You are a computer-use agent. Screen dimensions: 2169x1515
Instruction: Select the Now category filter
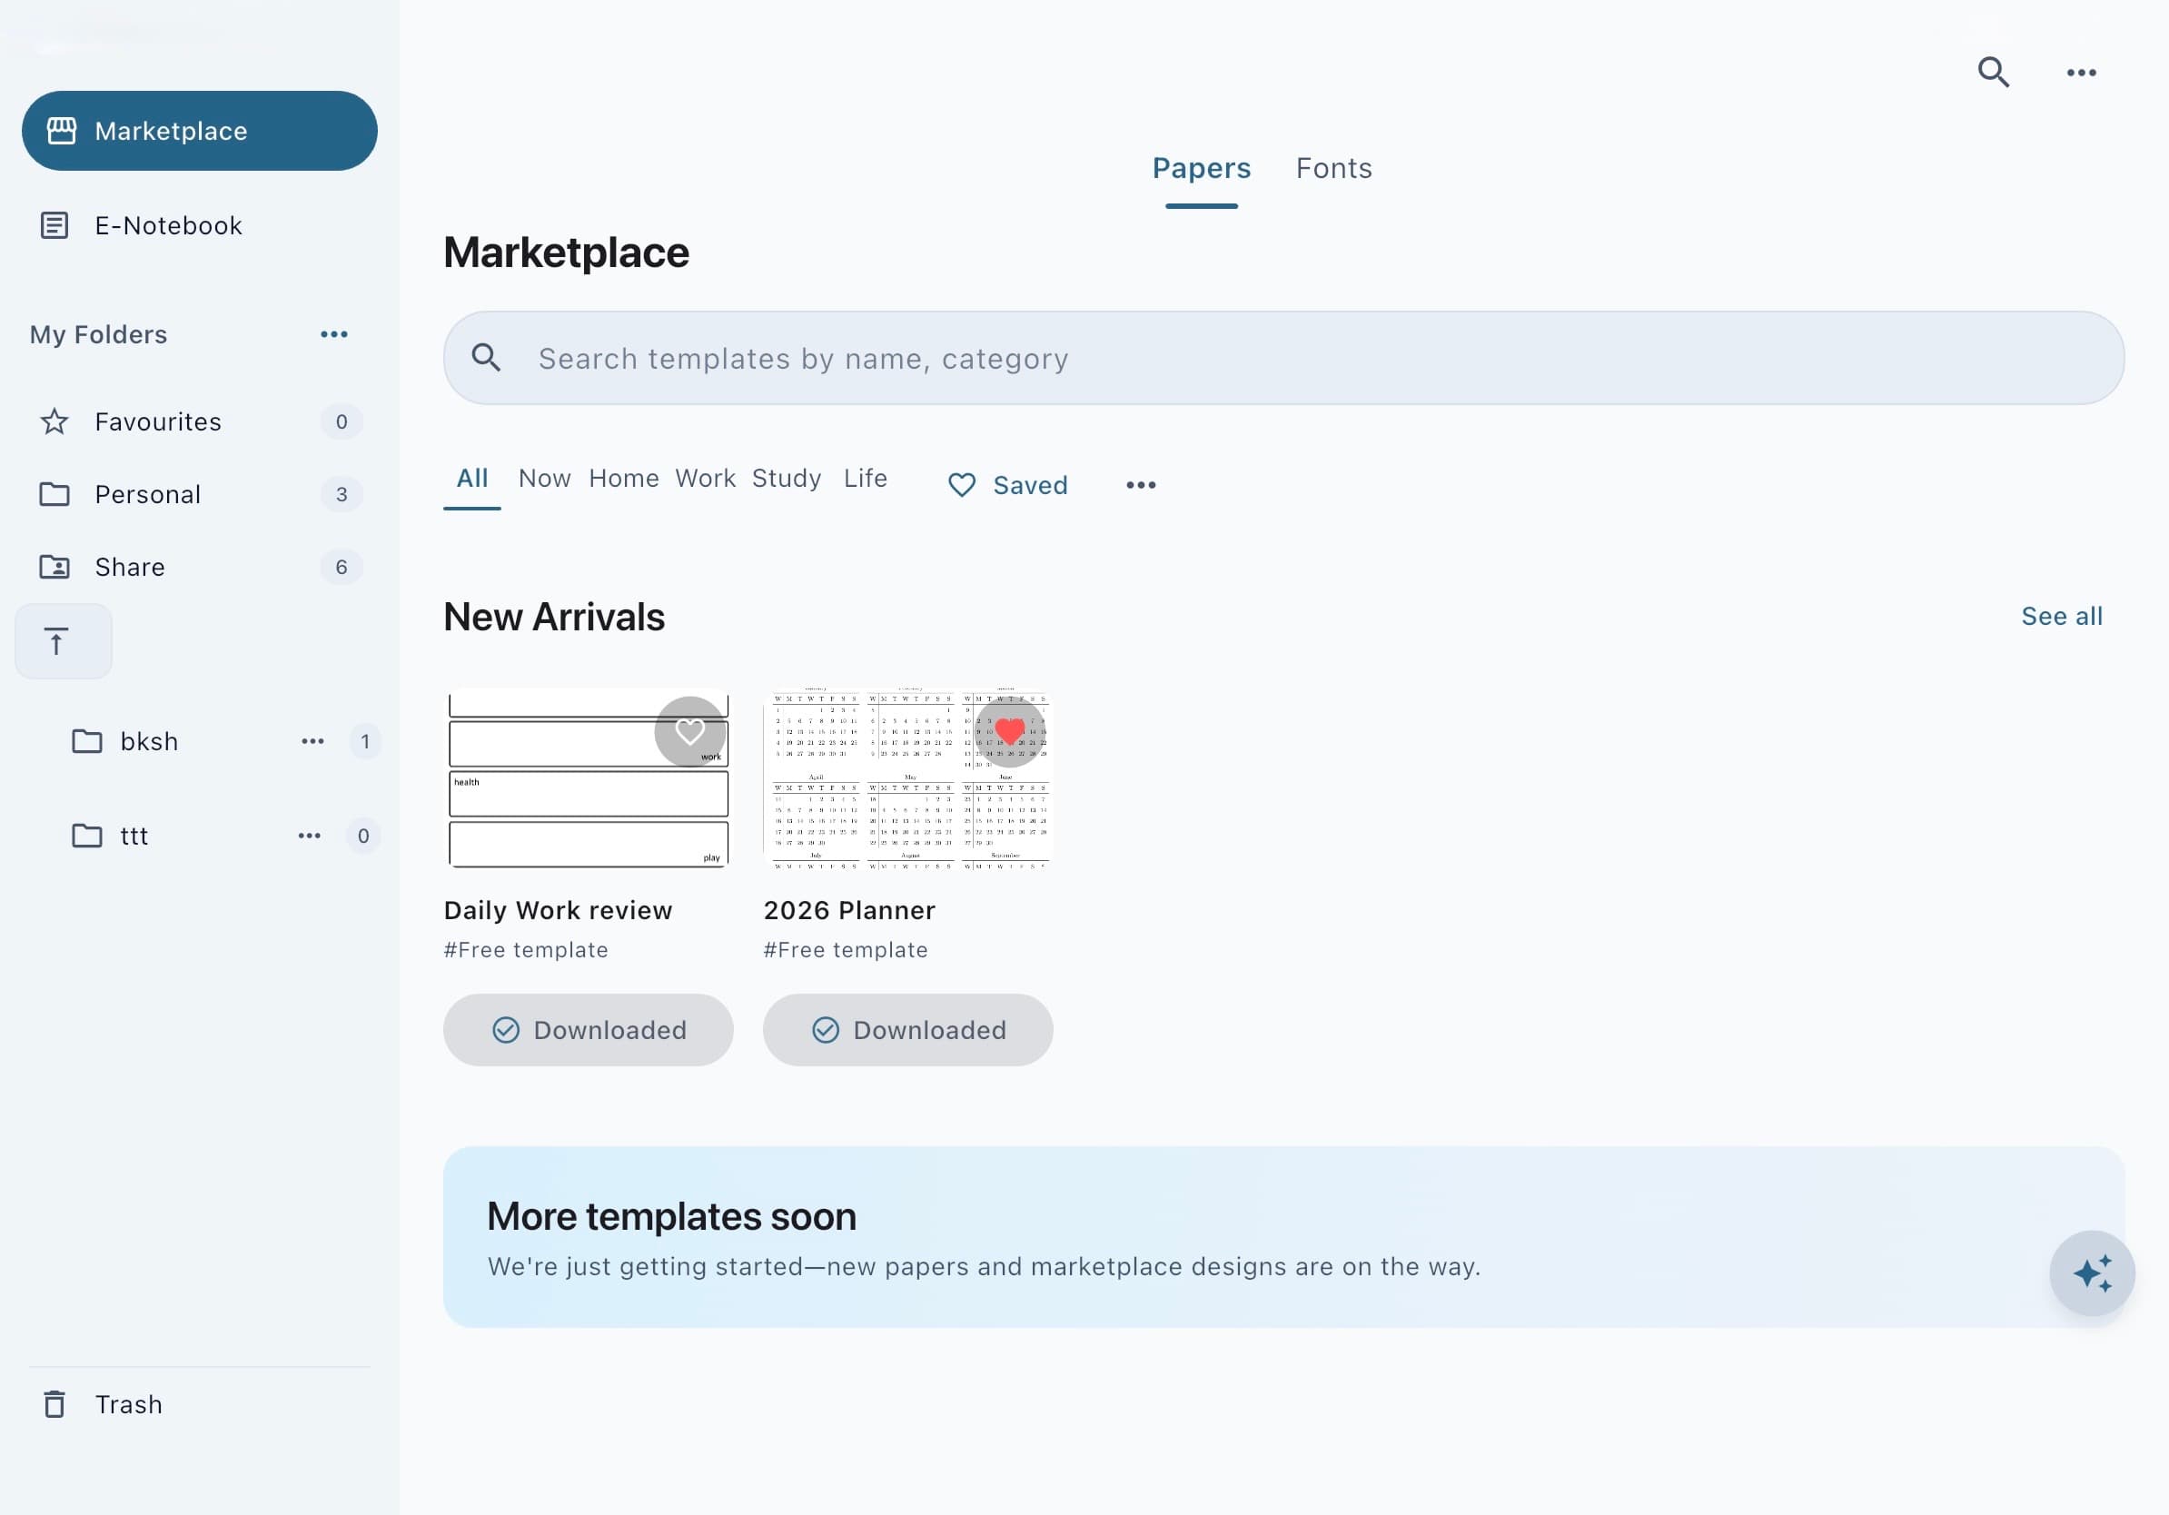point(545,478)
